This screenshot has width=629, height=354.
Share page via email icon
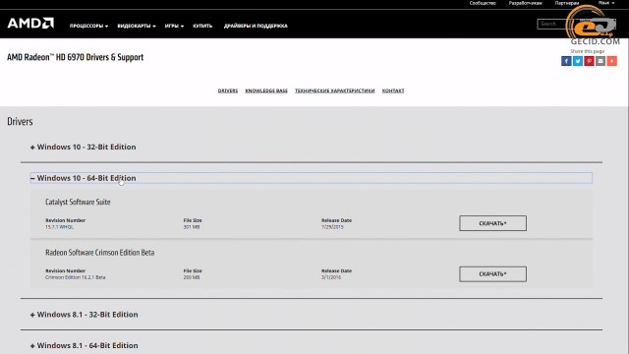[600, 61]
